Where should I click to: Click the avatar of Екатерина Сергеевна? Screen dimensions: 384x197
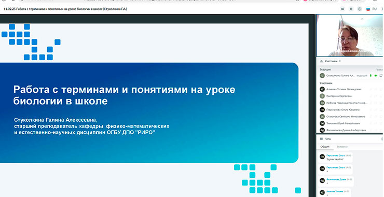pos(322,96)
